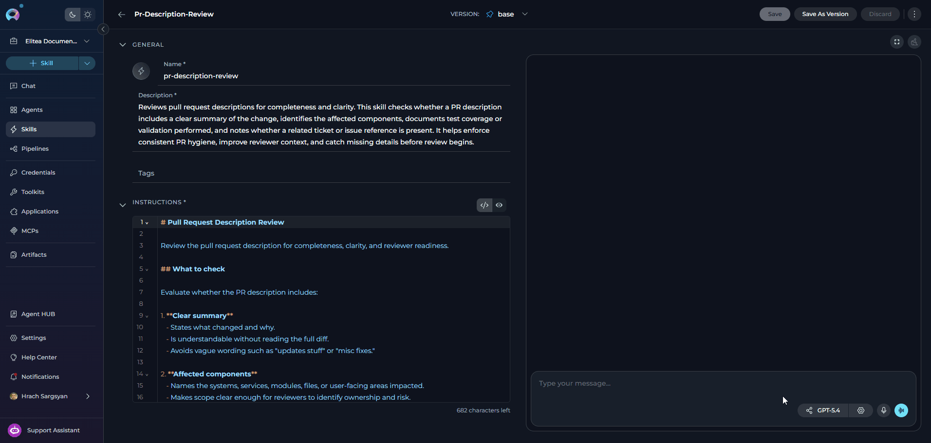
Task: Fold line 14 Affected components block
Action: coord(147,374)
